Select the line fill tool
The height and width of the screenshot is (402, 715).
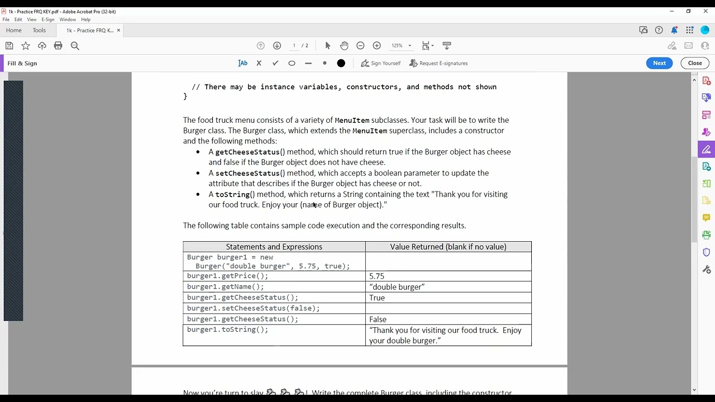click(308, 63)
